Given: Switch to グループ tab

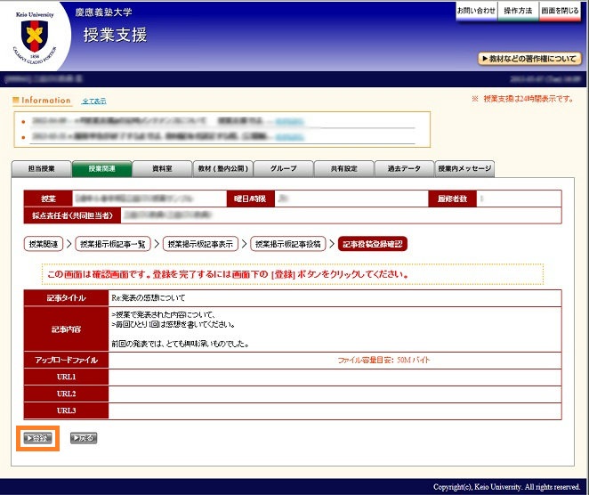Looking at the screenshot, I should coord(283,168).
